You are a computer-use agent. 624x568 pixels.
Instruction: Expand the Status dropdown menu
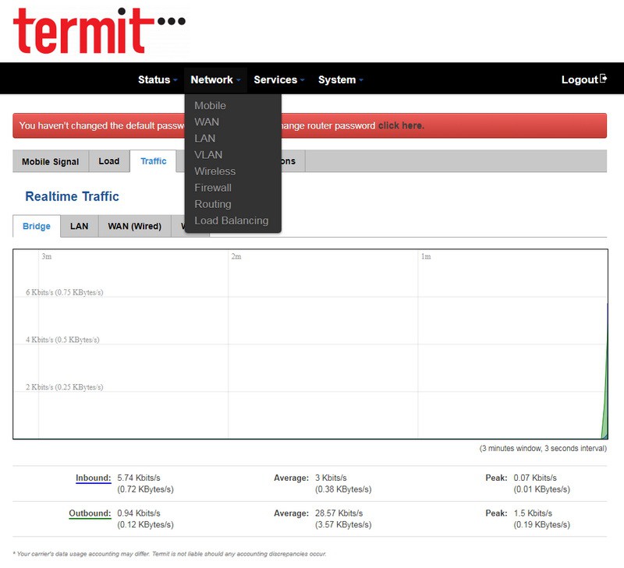[158, 79]
